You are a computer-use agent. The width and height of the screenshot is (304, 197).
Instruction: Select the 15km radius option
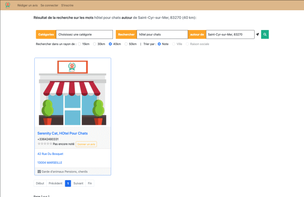click(x=80, y=44)
